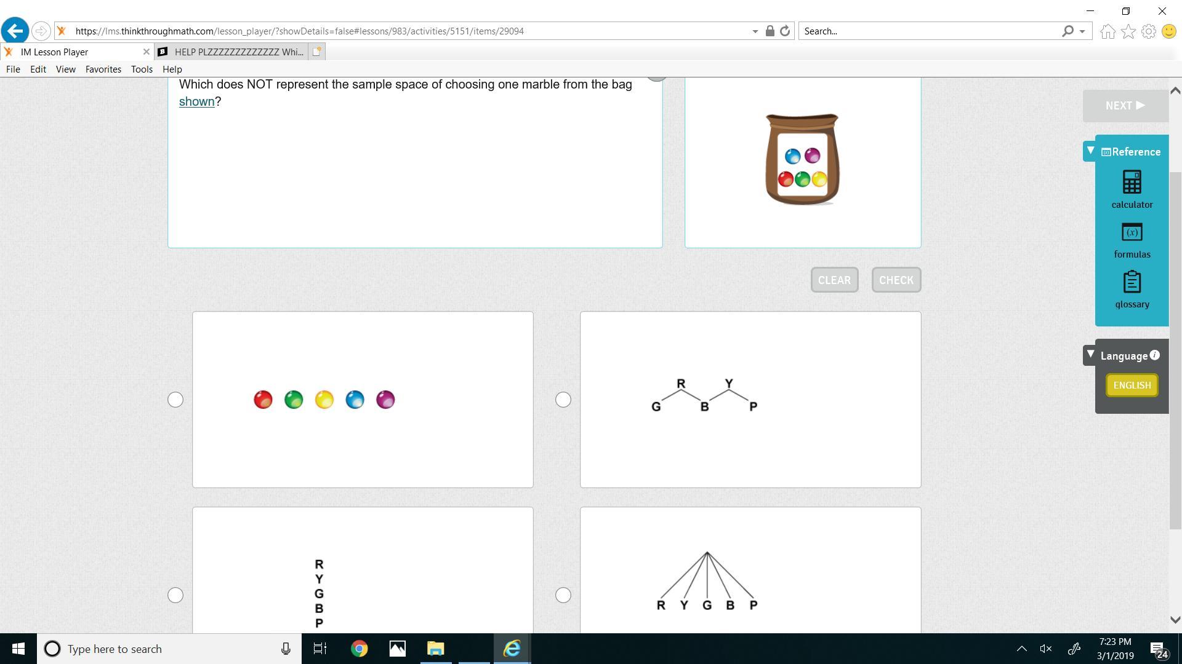Select the tree diagram R Y G B P radio button
This screenshot has height=664, width=1182.
[563, 595]
